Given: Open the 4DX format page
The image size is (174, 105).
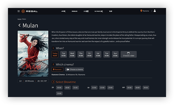Looking at the screenshot, I should [x=63, y=11].
